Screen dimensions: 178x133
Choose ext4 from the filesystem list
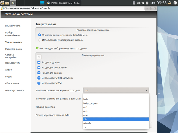pos(116,115)
